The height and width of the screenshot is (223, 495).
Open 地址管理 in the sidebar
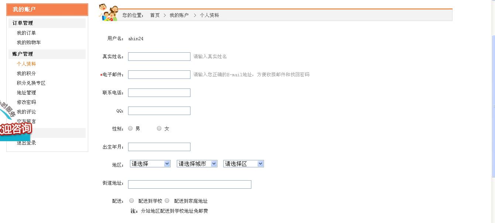coord(26,93)
